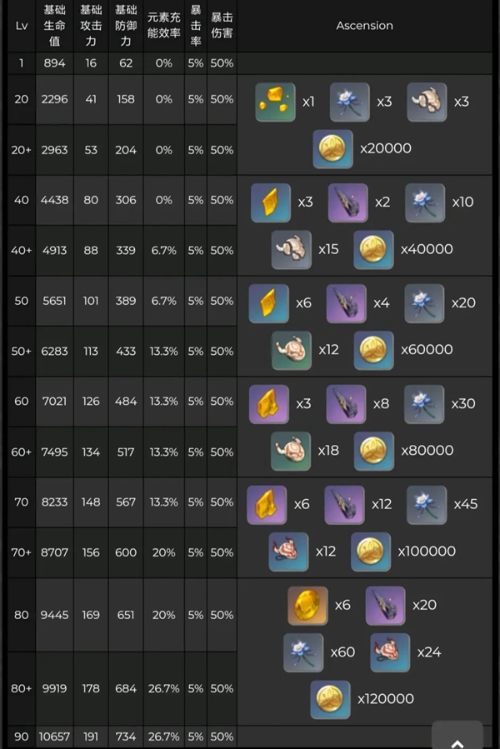Image resolution: width=500 pixels, height=749 pixels.
Task: Click the gem chunk icon marked x6 at Lv 70
Action: 267,504
